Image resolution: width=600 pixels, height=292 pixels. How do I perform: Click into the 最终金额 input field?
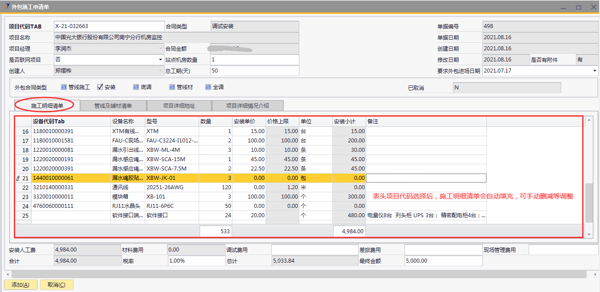(443, 261)
